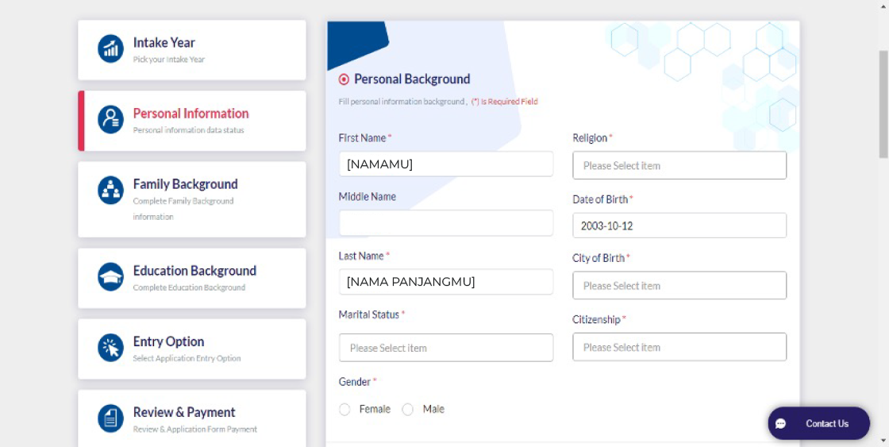Open the Entry Option section title
This screenshot has width=889, height=447.
click(168, 341)
